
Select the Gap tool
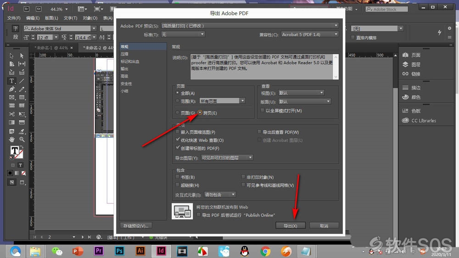point(22,64)
